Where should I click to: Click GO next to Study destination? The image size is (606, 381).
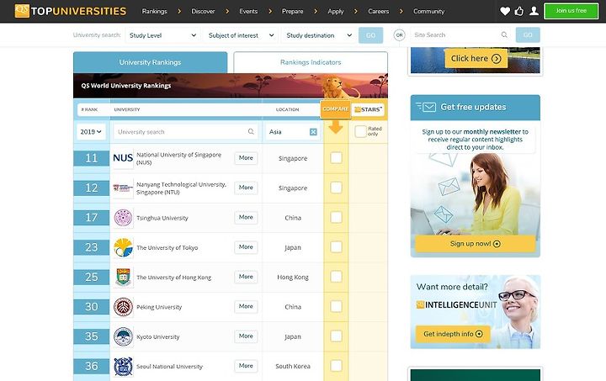coord(370,35)
